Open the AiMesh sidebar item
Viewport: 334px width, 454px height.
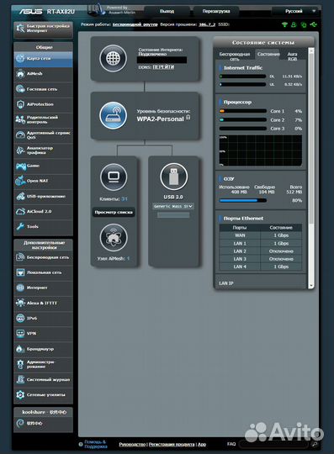[x=43, y=74]
